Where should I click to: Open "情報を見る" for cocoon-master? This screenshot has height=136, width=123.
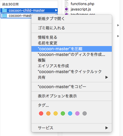click(x=72, y=37)
